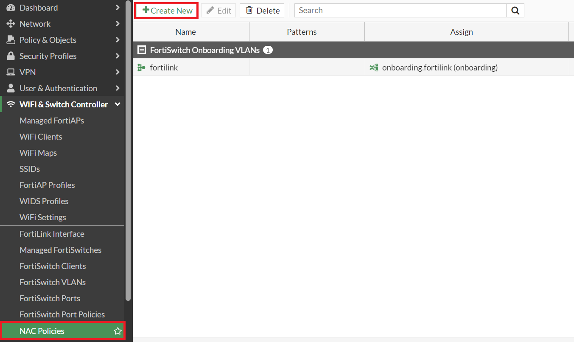Click the onboarding VLAN icon in Assign column

(374, 67)
